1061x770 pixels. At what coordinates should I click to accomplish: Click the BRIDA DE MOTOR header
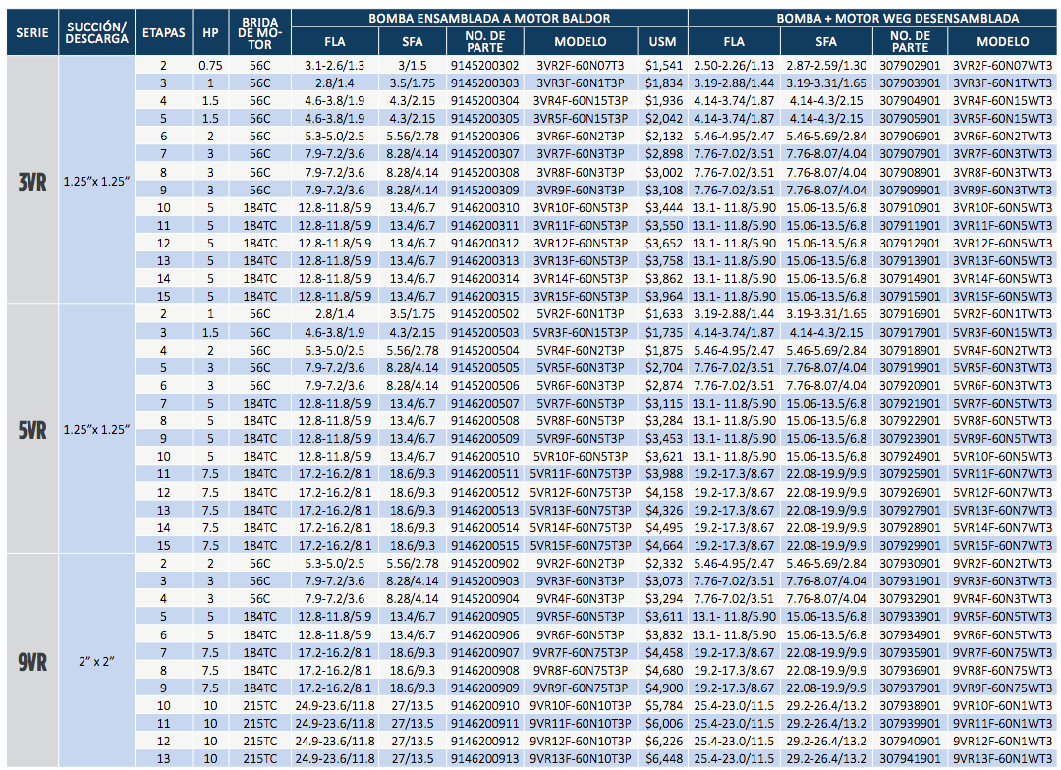[259, 32]
